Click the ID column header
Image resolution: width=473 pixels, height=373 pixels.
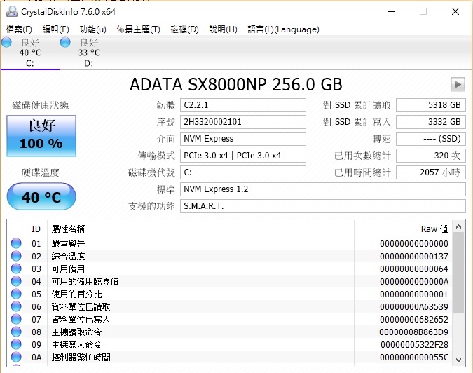(x=36, y=229)
